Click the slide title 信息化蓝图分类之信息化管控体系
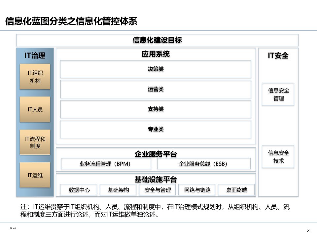The image size is (317, 238). 71,21
